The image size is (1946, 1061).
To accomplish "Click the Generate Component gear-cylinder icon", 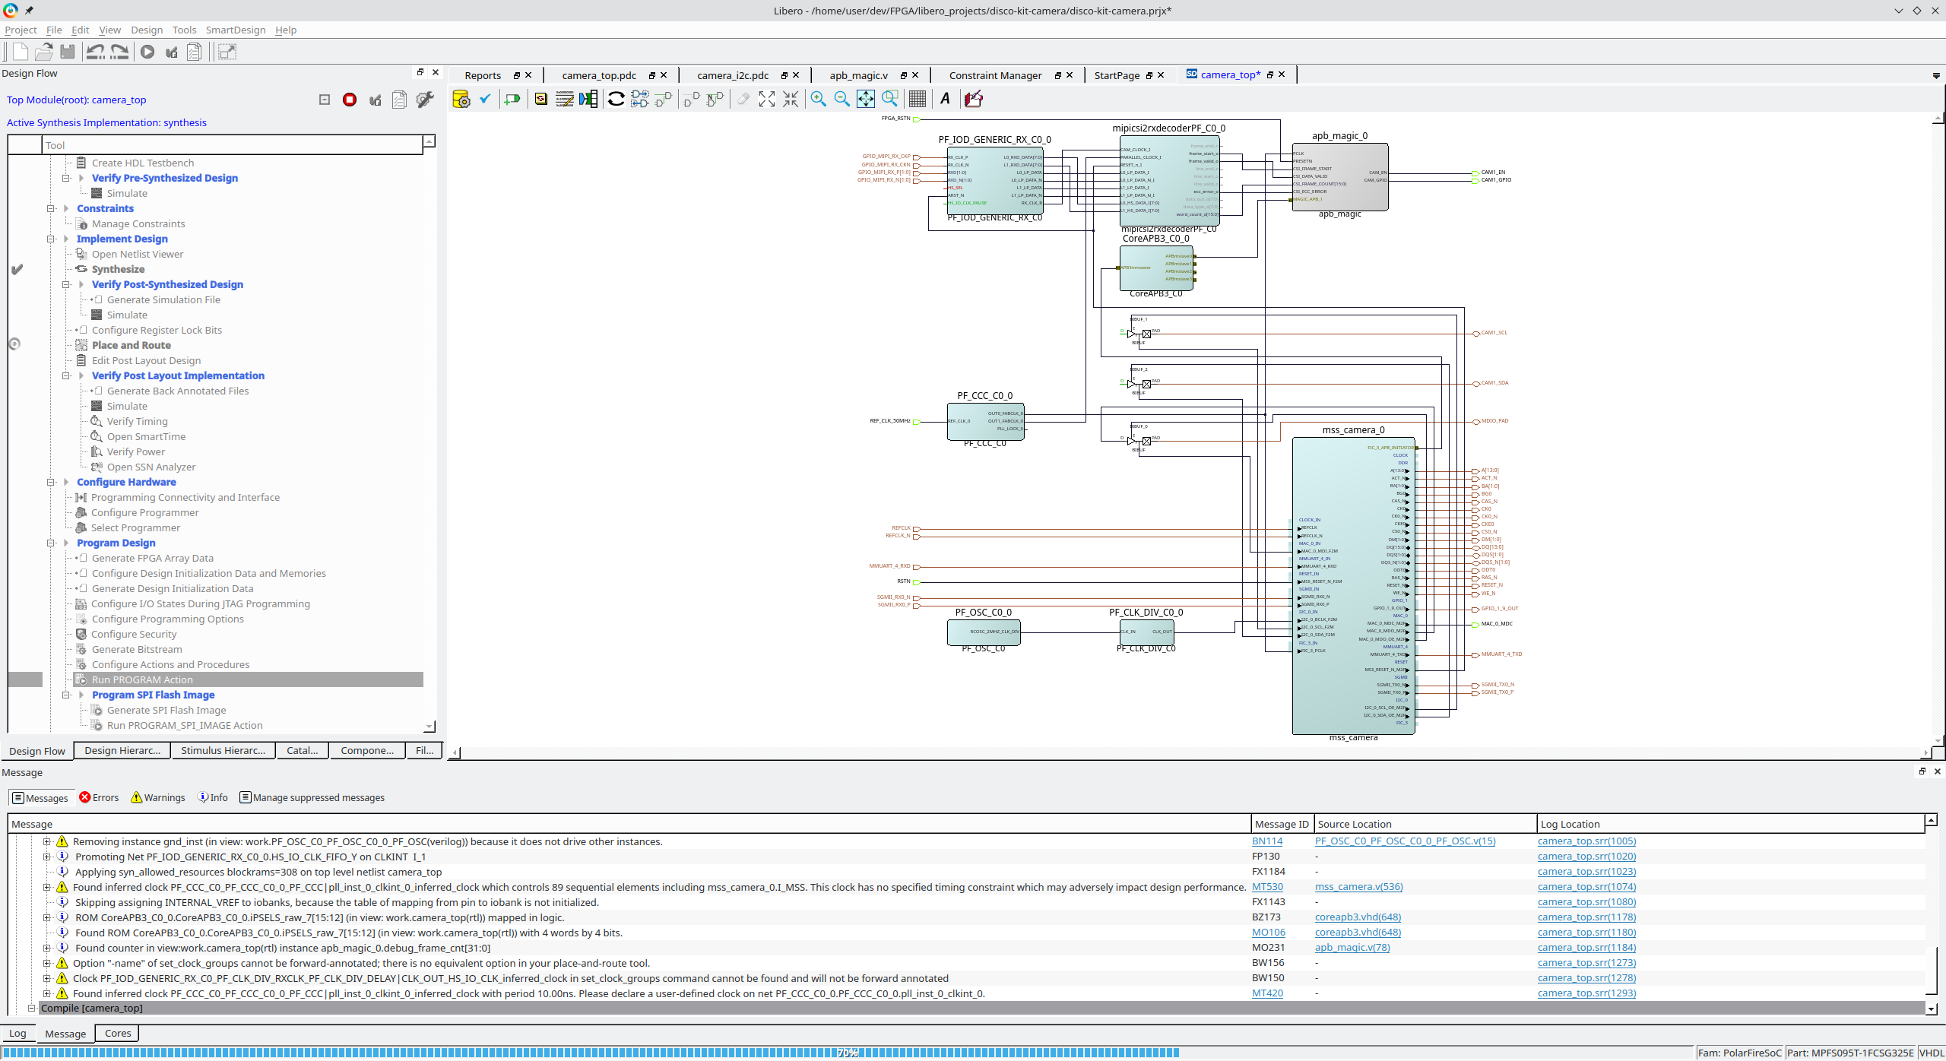I will (x=461, y=99).
